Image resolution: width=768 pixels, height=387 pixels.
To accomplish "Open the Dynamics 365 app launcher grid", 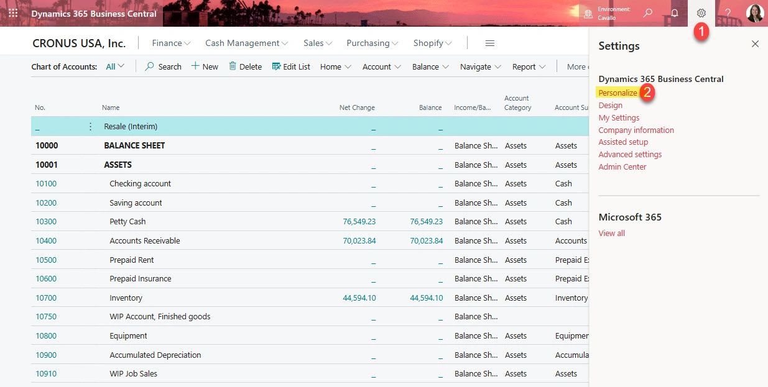I will (13, 13).
